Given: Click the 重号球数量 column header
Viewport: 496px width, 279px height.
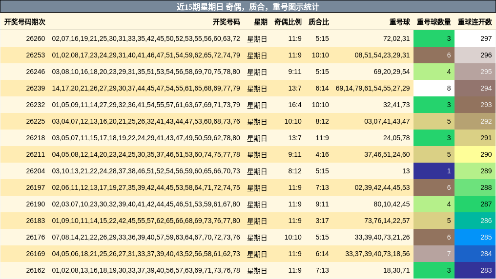Looking at the screenshot, I should 434,22.
